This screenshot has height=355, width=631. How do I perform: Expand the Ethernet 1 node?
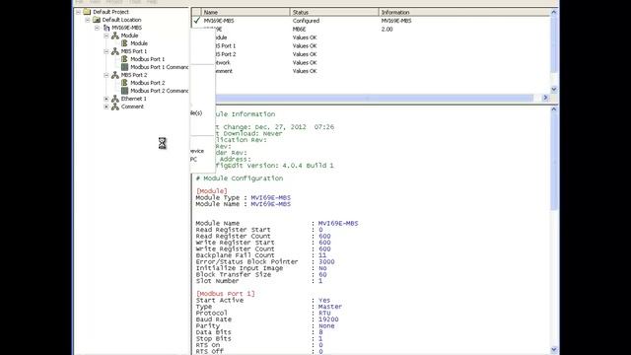point(106,99)
